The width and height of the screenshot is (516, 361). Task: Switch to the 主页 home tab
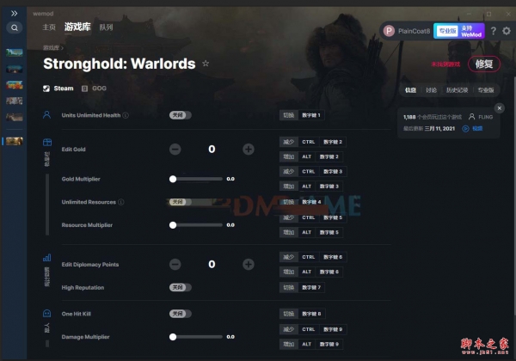(x=49, y=28)
